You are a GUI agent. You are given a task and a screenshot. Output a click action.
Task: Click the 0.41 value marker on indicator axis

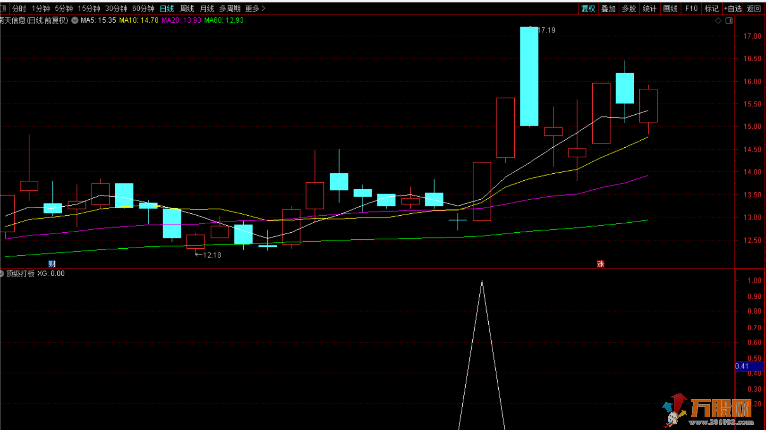(749, 366)
